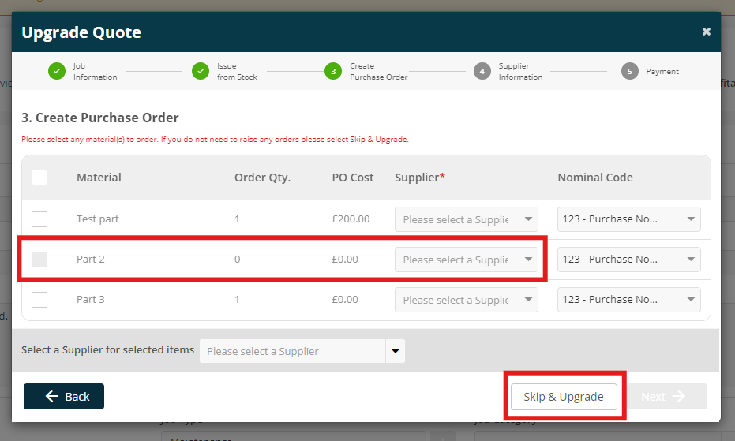This screenshot has height=441, width=735.
Task: Click the £0.00 cost for Part 3
Action: (x=345, y=300)
